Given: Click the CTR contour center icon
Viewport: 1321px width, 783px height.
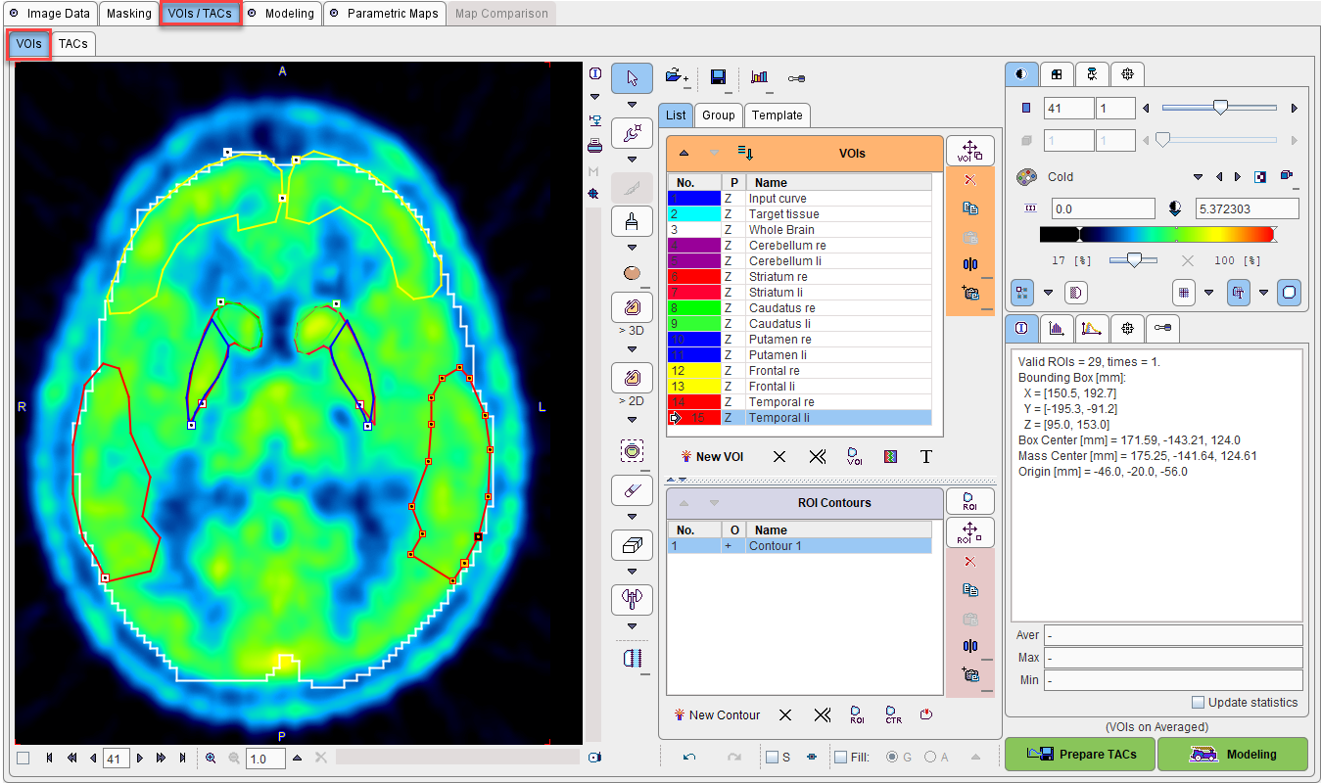Looking at the screenshot, I should 892,715.
